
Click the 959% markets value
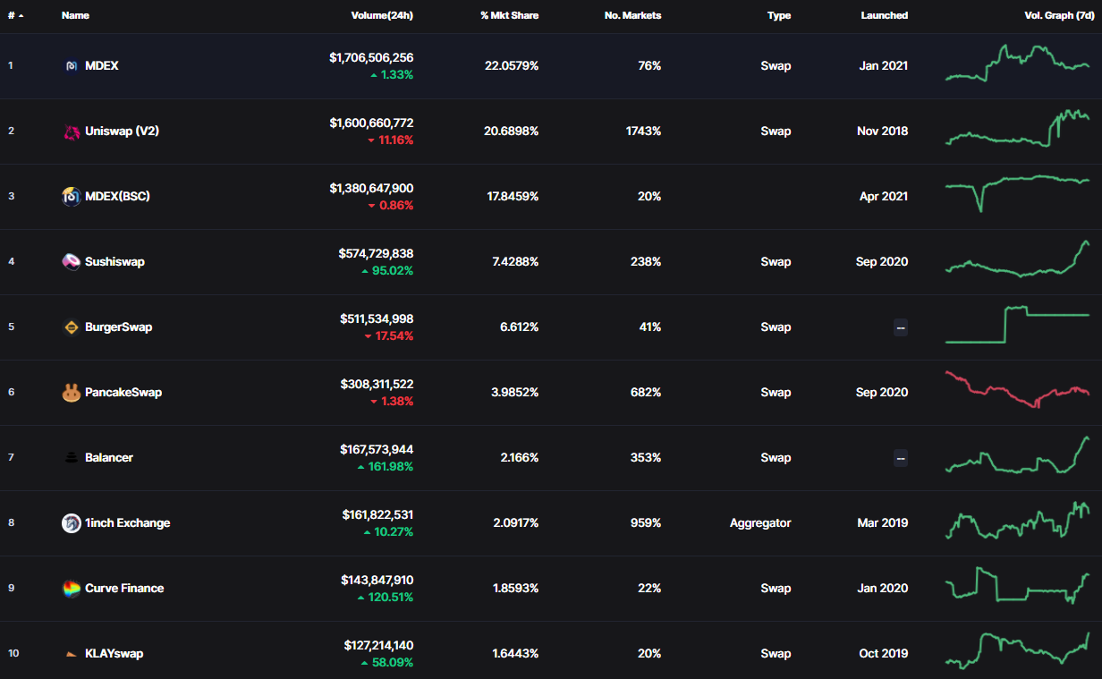(646, 523)
